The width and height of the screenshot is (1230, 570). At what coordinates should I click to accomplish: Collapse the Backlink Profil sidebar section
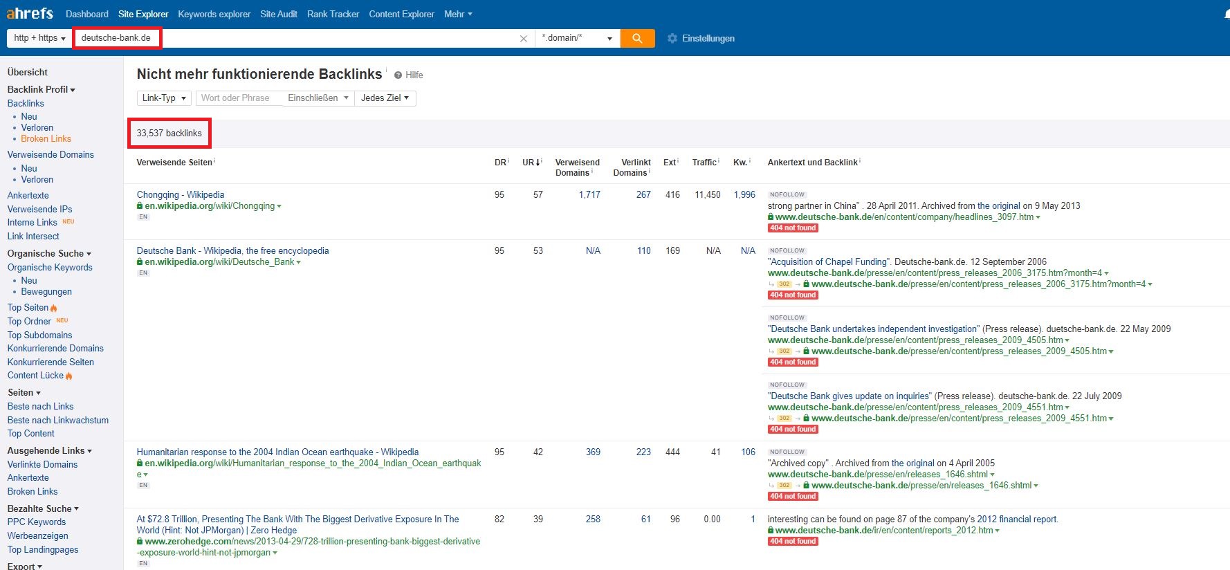pos(42,89)
